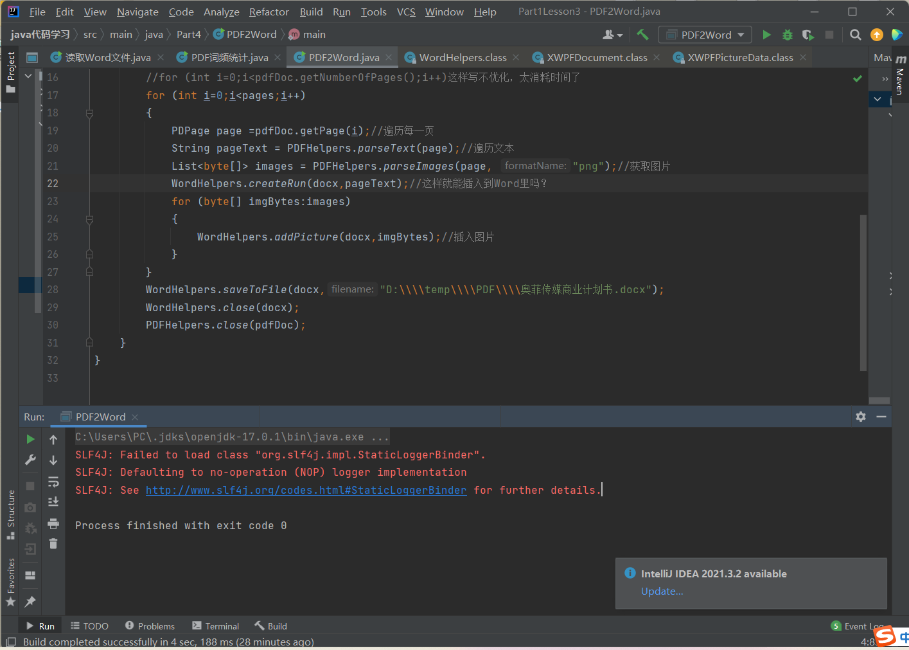Collapse the for-loop fold at line 18

(89, 113)
